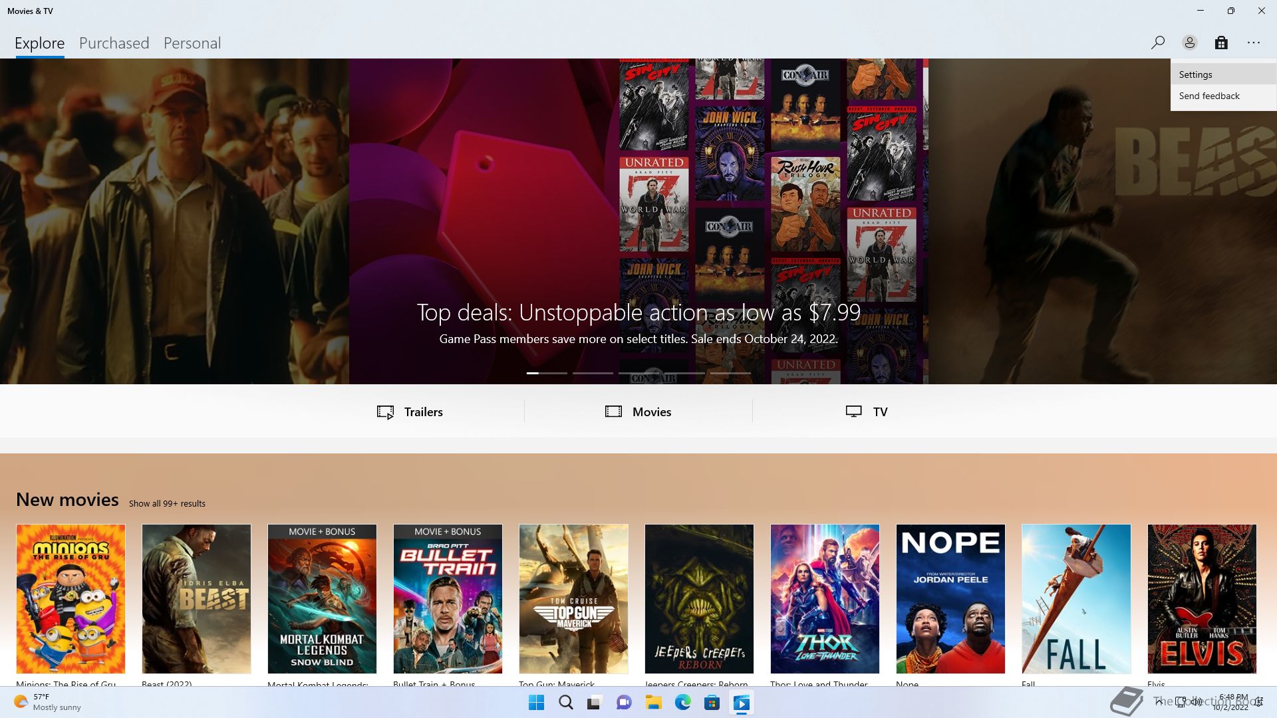
Task: Open the TV category
Action: point(867,412)
